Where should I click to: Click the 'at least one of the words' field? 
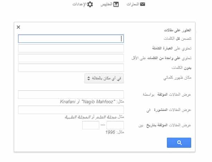coord(71,58)
